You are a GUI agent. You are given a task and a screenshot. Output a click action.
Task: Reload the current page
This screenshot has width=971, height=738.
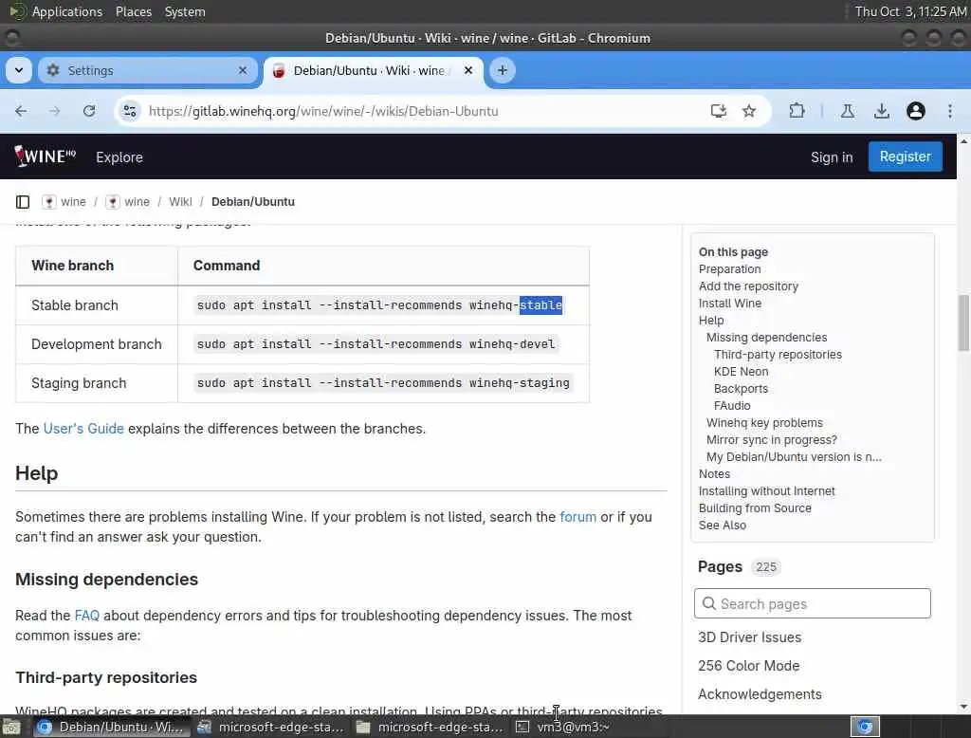click(x=89, y=112)
